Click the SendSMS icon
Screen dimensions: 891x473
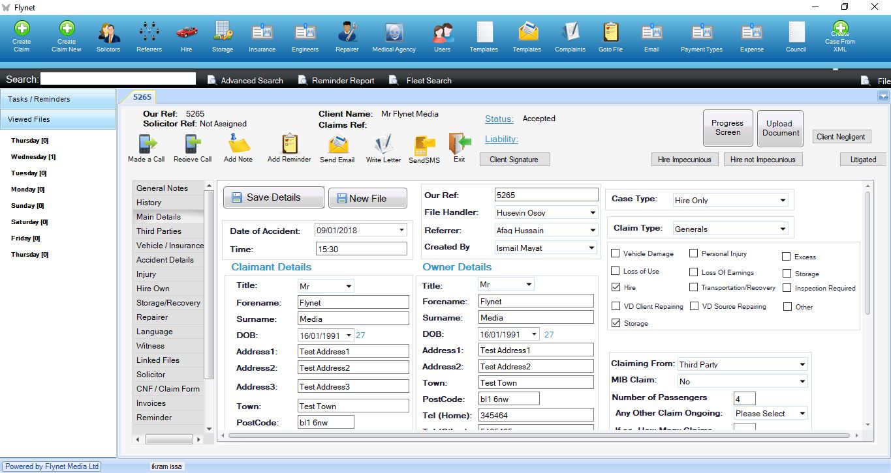point(424,146)
